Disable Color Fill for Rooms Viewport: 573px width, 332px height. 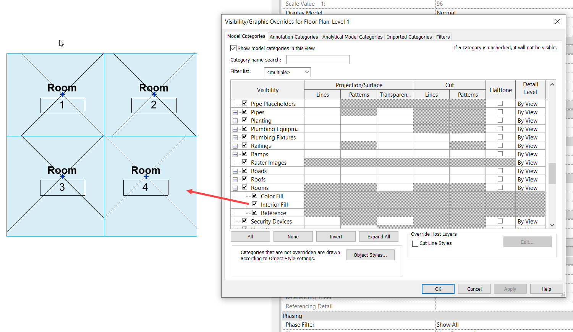(x=254, y=195)
